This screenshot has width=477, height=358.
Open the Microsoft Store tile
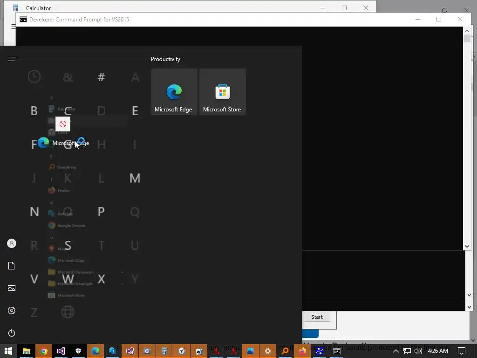tap(222, 92)
